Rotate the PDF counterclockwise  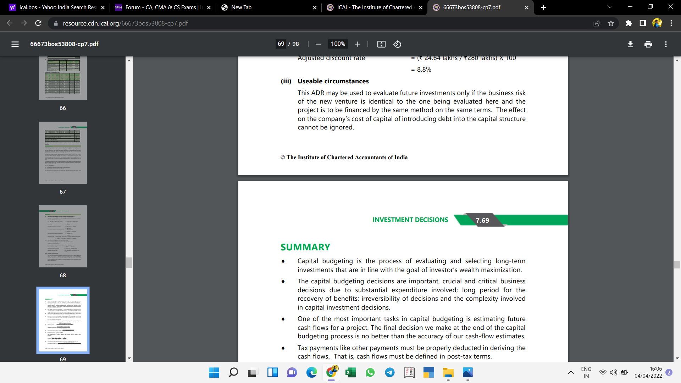[x=397, y=44]
